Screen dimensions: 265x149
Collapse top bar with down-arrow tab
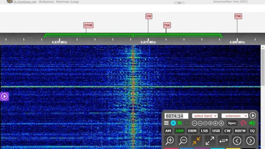[179, 3]
